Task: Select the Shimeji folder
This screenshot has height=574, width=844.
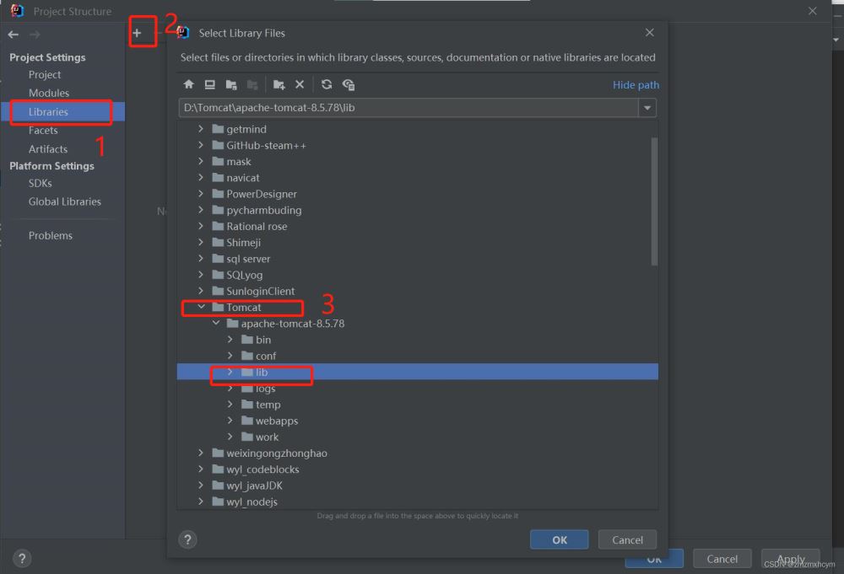Action: [x=243, y=243]
